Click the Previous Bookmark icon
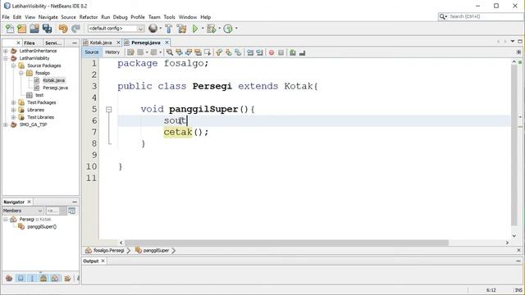This screenshot has width=525, height=295. click(219, 52)
